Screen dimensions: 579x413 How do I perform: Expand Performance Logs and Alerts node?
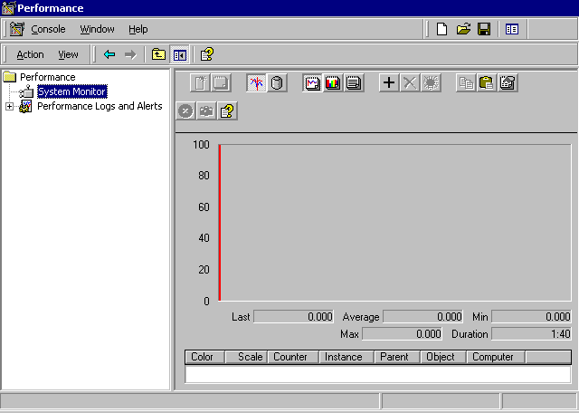[10, 106]
